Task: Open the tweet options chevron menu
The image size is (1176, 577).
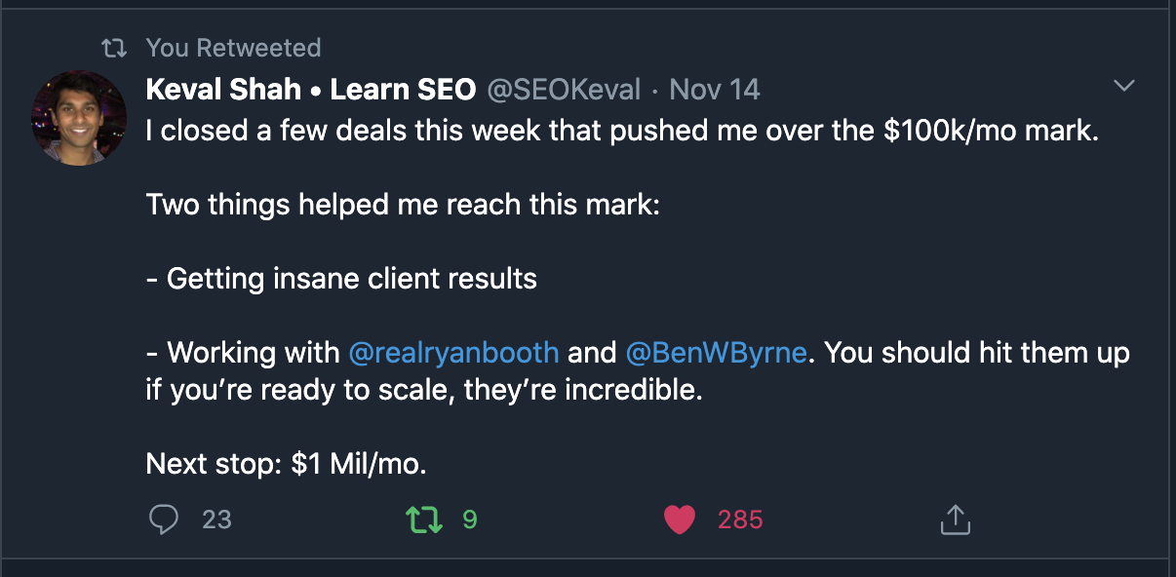Action: point(1124,87)
